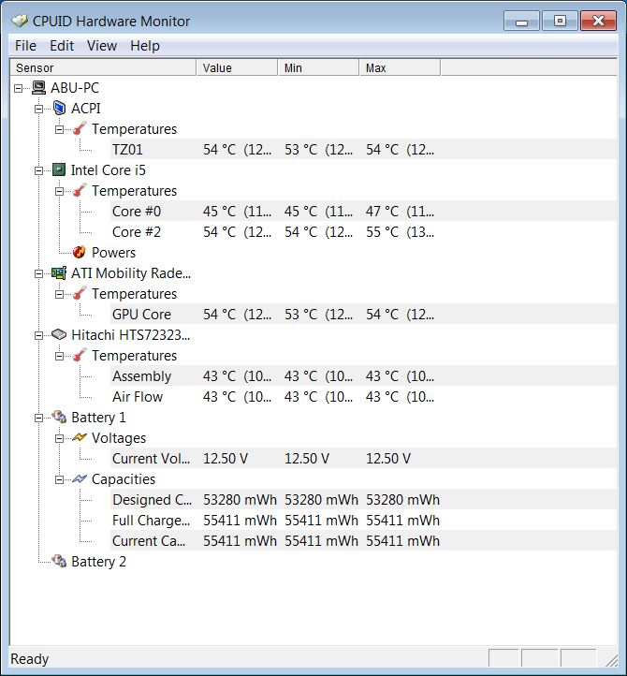
Task: Click the Value column header
Action: pyautogui.click(x=237, y=67)
